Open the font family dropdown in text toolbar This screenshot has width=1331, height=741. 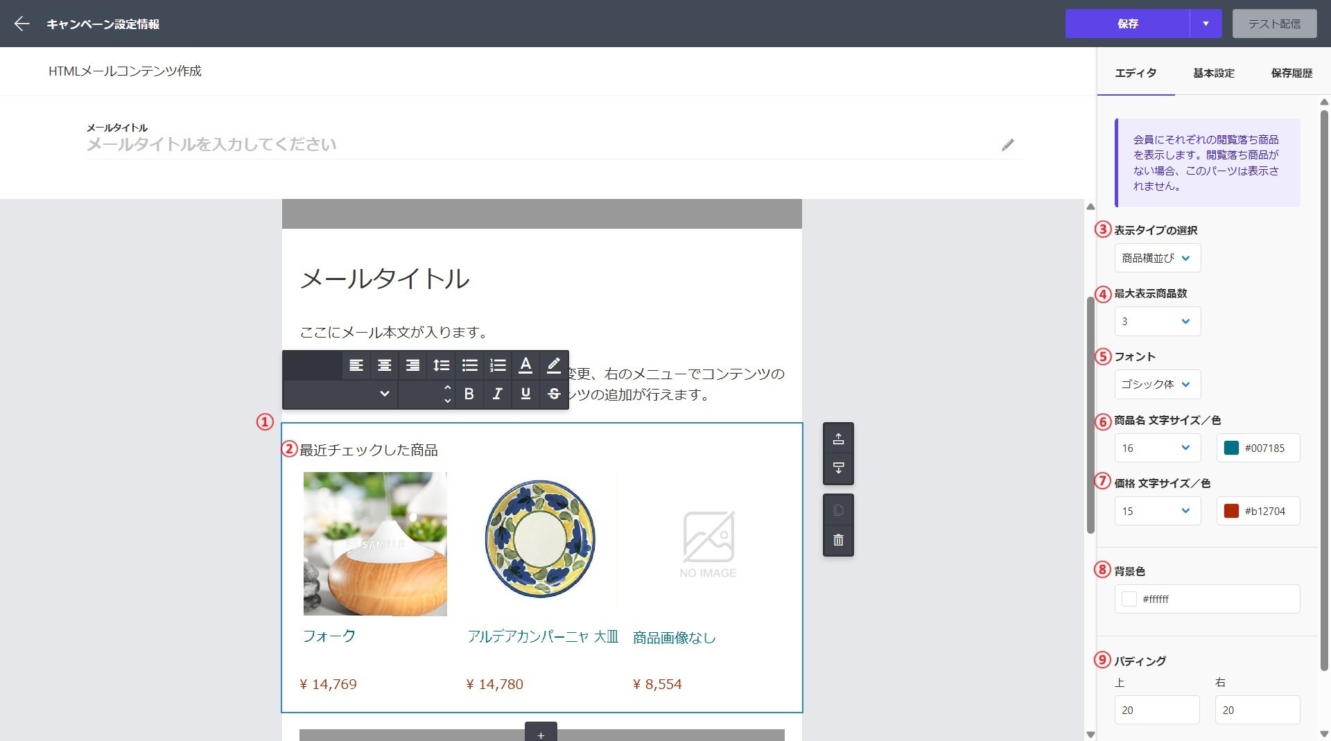coord(340,394)
